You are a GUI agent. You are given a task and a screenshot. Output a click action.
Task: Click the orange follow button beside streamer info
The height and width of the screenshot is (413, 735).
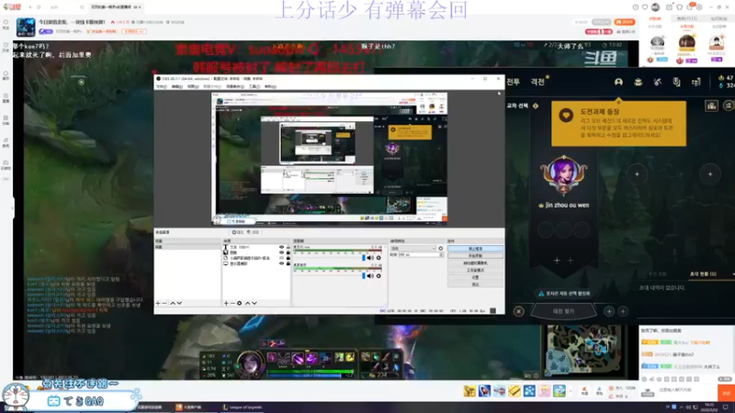[625, 22]
